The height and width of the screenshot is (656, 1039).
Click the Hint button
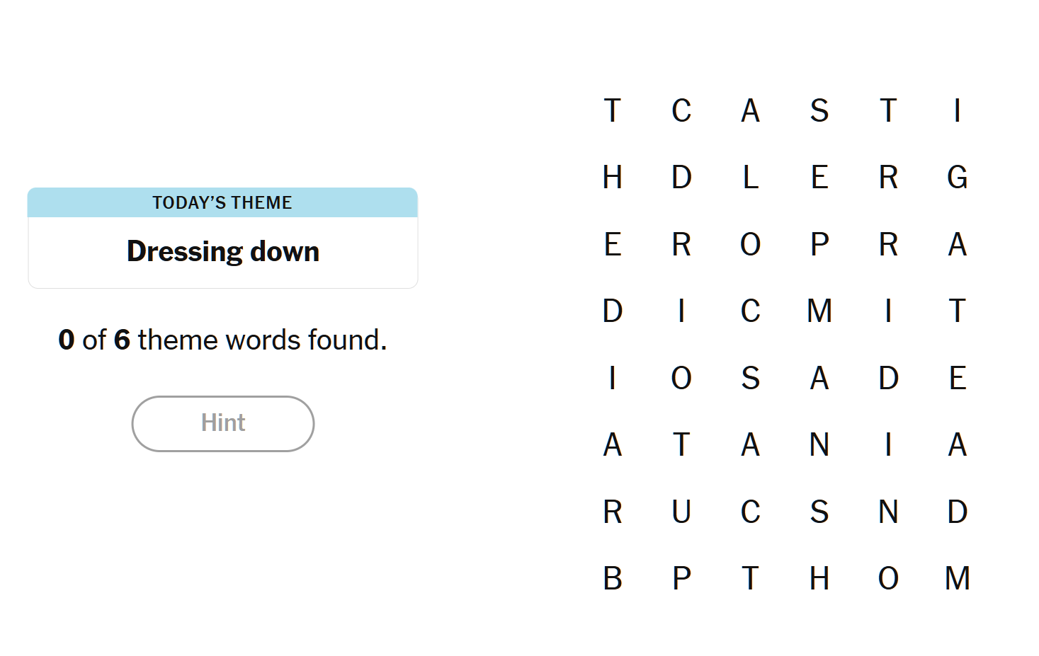point(223,423)
